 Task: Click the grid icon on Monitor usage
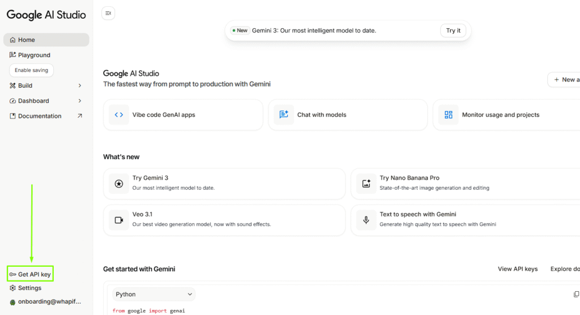point(449,115)
